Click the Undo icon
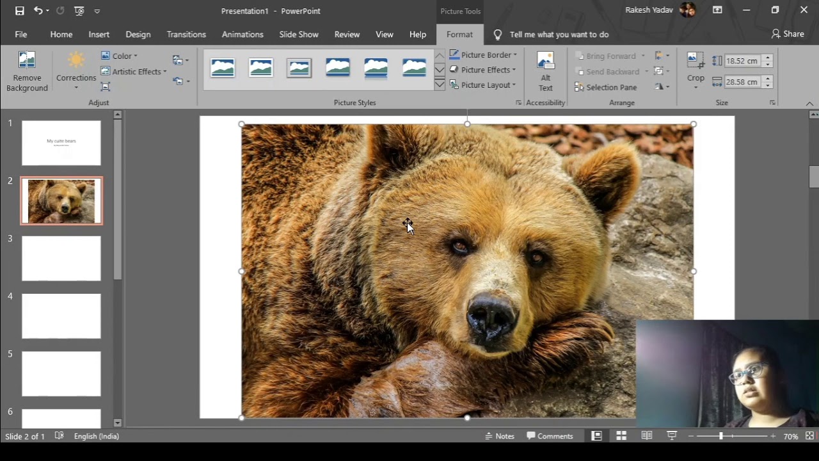The image size is (819, 461). 38,11
